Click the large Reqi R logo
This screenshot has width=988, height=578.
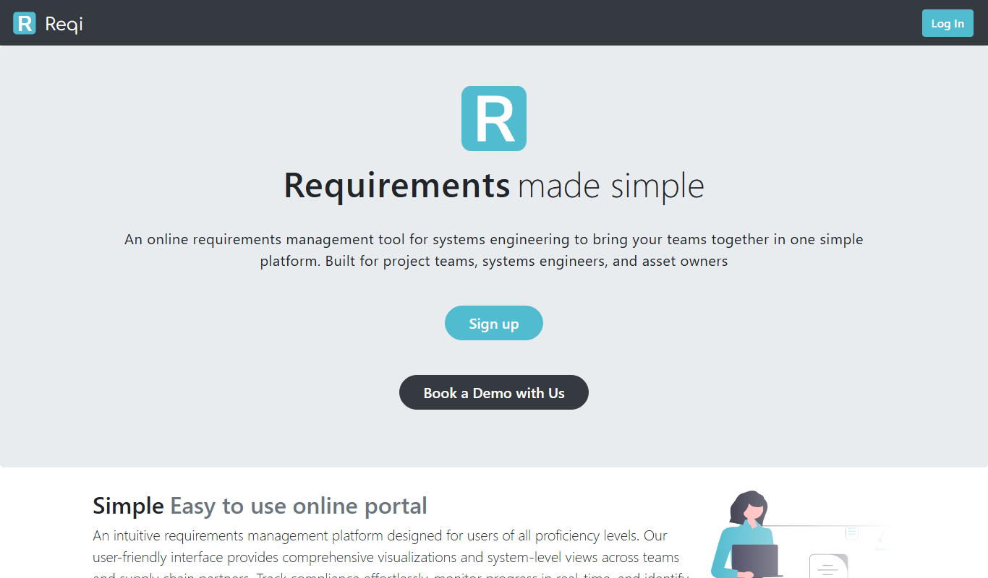click(494, 118)
